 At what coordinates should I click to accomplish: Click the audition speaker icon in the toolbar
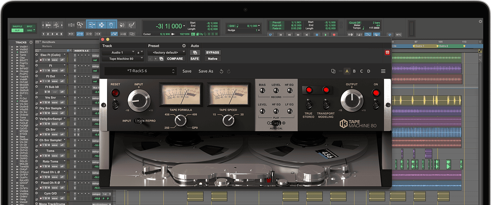coord(122,25)
